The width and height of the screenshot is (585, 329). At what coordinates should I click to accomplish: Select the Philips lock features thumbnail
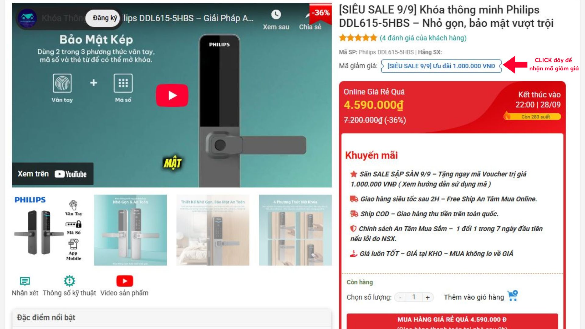click(48, 230)
